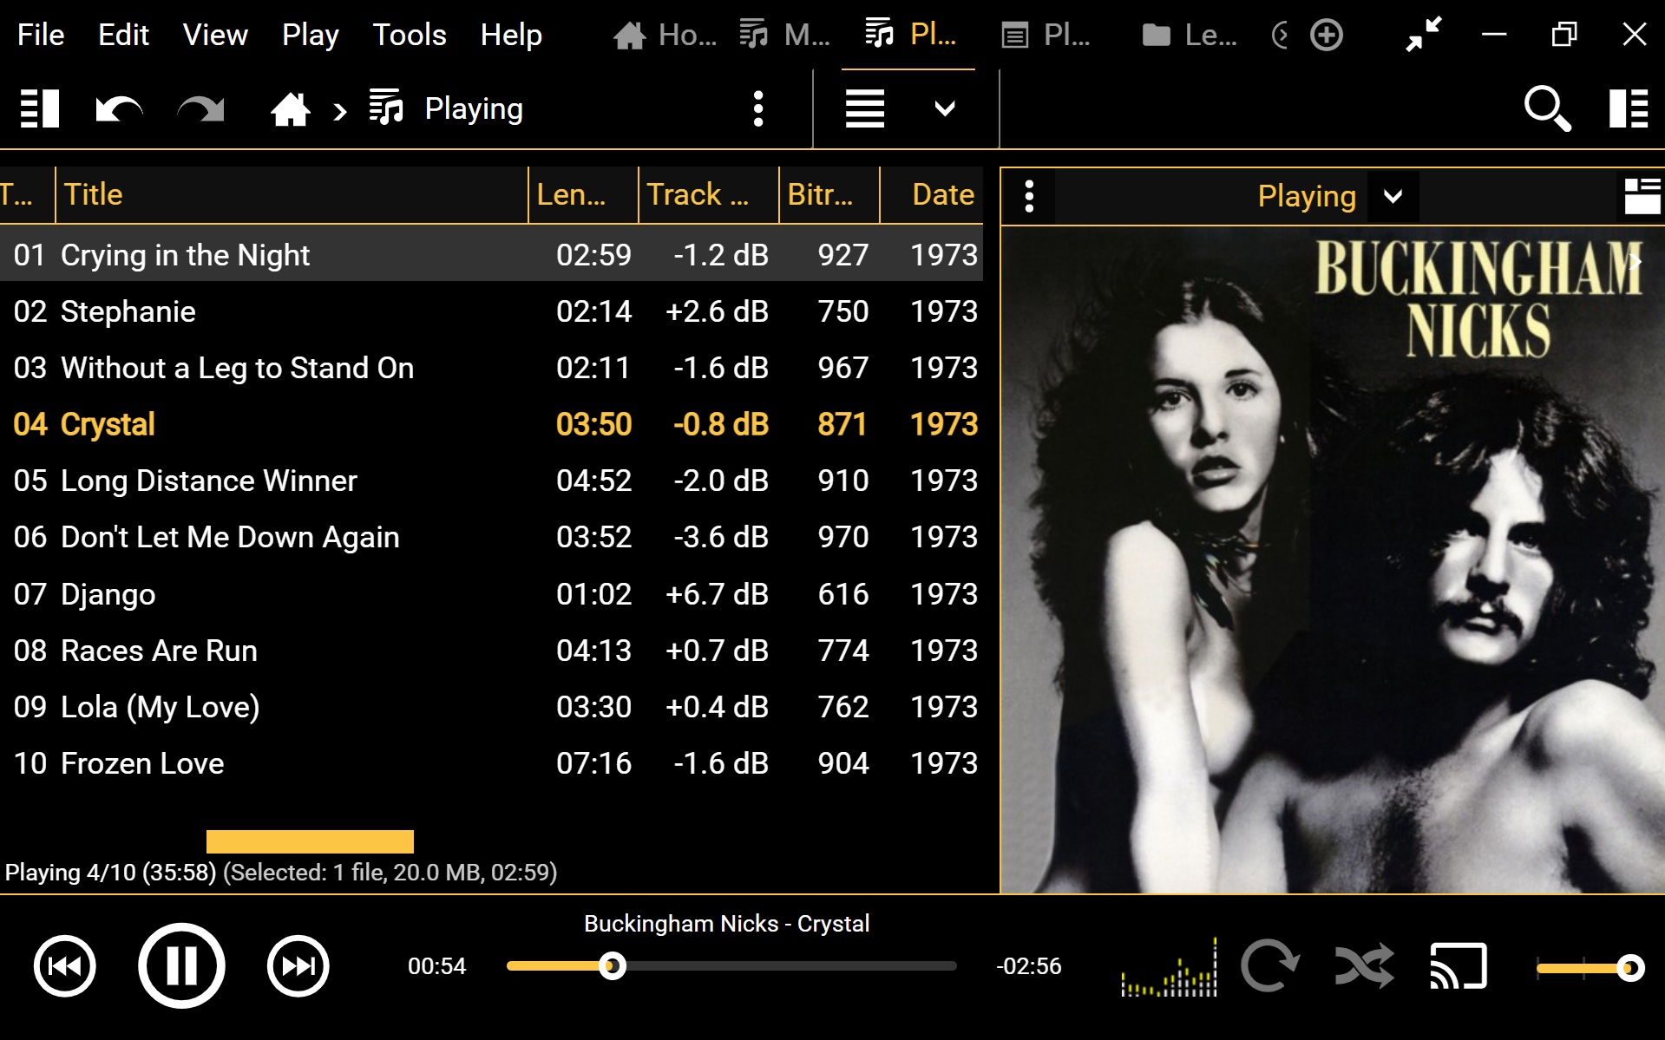Select track Frozen Love
Screen dimensions: 1665x1040
coord(491,762)
